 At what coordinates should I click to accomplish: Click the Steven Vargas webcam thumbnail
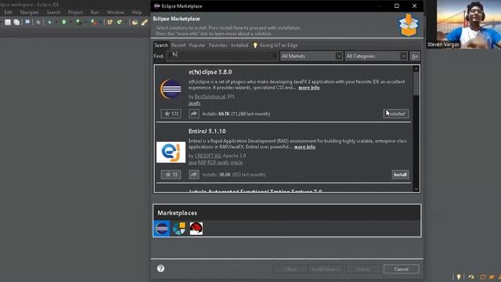463,24
